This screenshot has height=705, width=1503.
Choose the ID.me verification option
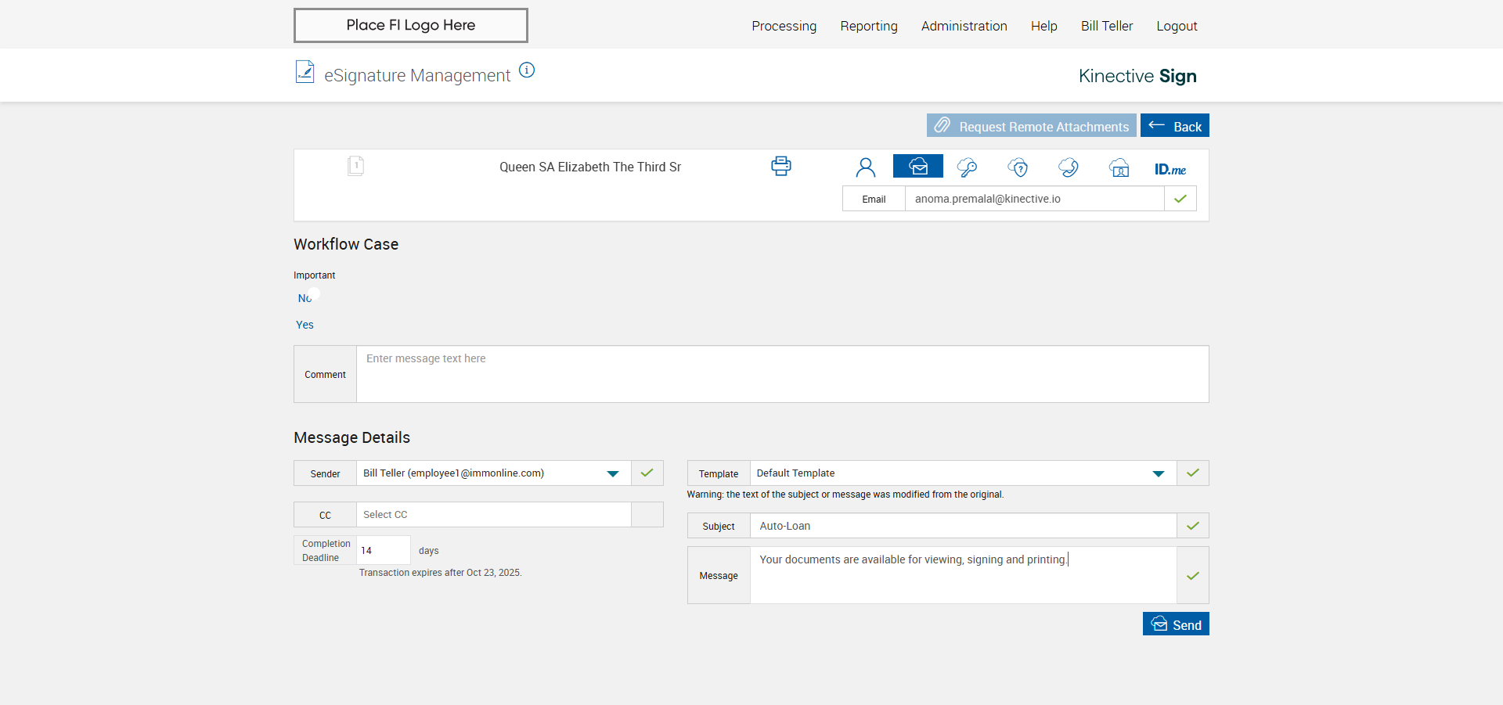[1170, 169]
